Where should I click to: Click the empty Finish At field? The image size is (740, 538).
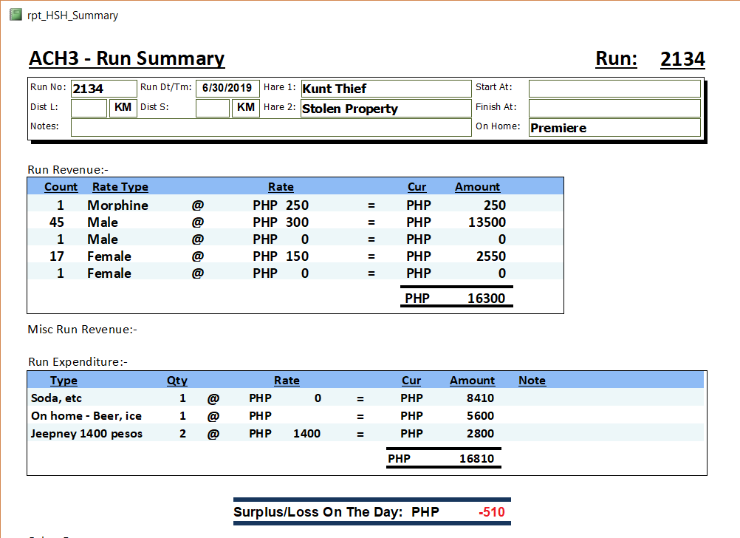click(614, 109)
